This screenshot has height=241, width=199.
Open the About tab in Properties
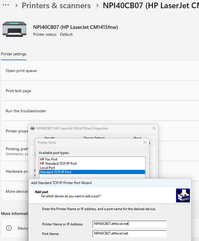tap(137, 138)
